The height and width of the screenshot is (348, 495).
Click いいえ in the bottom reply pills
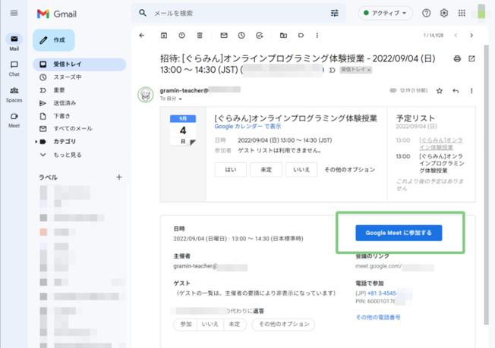[210, 324]
